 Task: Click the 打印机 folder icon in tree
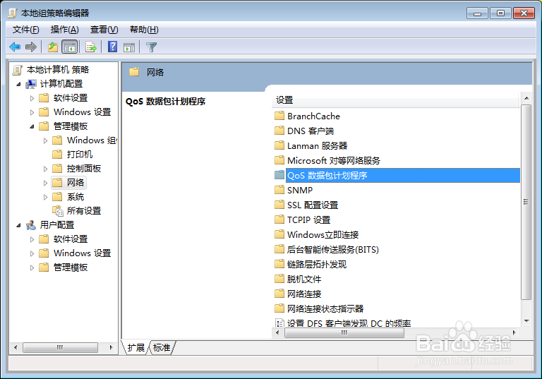point(57,155)
